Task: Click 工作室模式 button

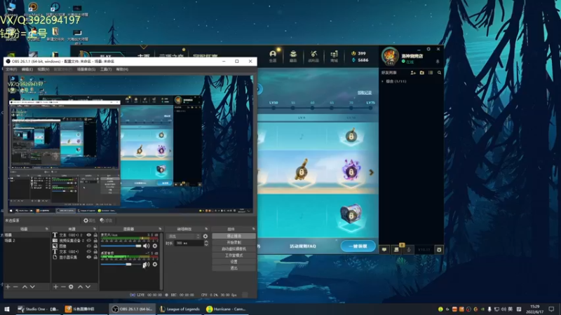Action: click(x=234, y=255)
